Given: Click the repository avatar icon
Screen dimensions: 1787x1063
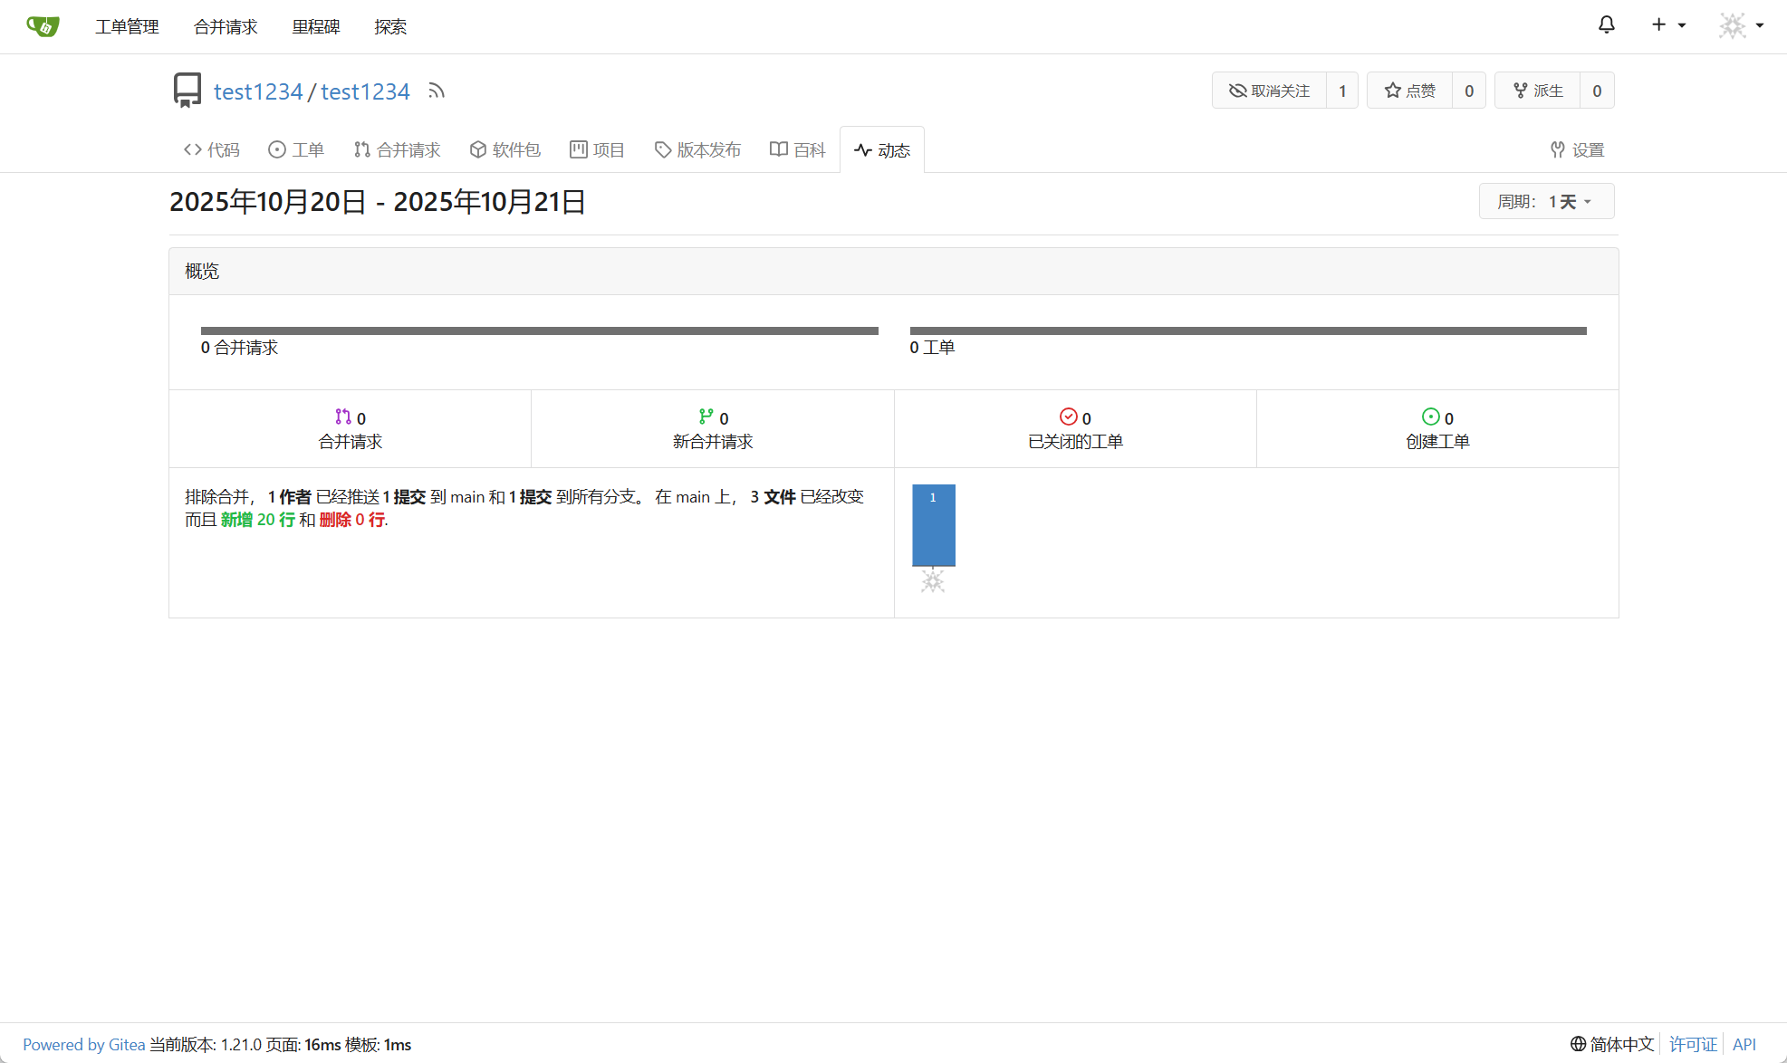Looking at the screenshot, I should (x=187, y=91).
